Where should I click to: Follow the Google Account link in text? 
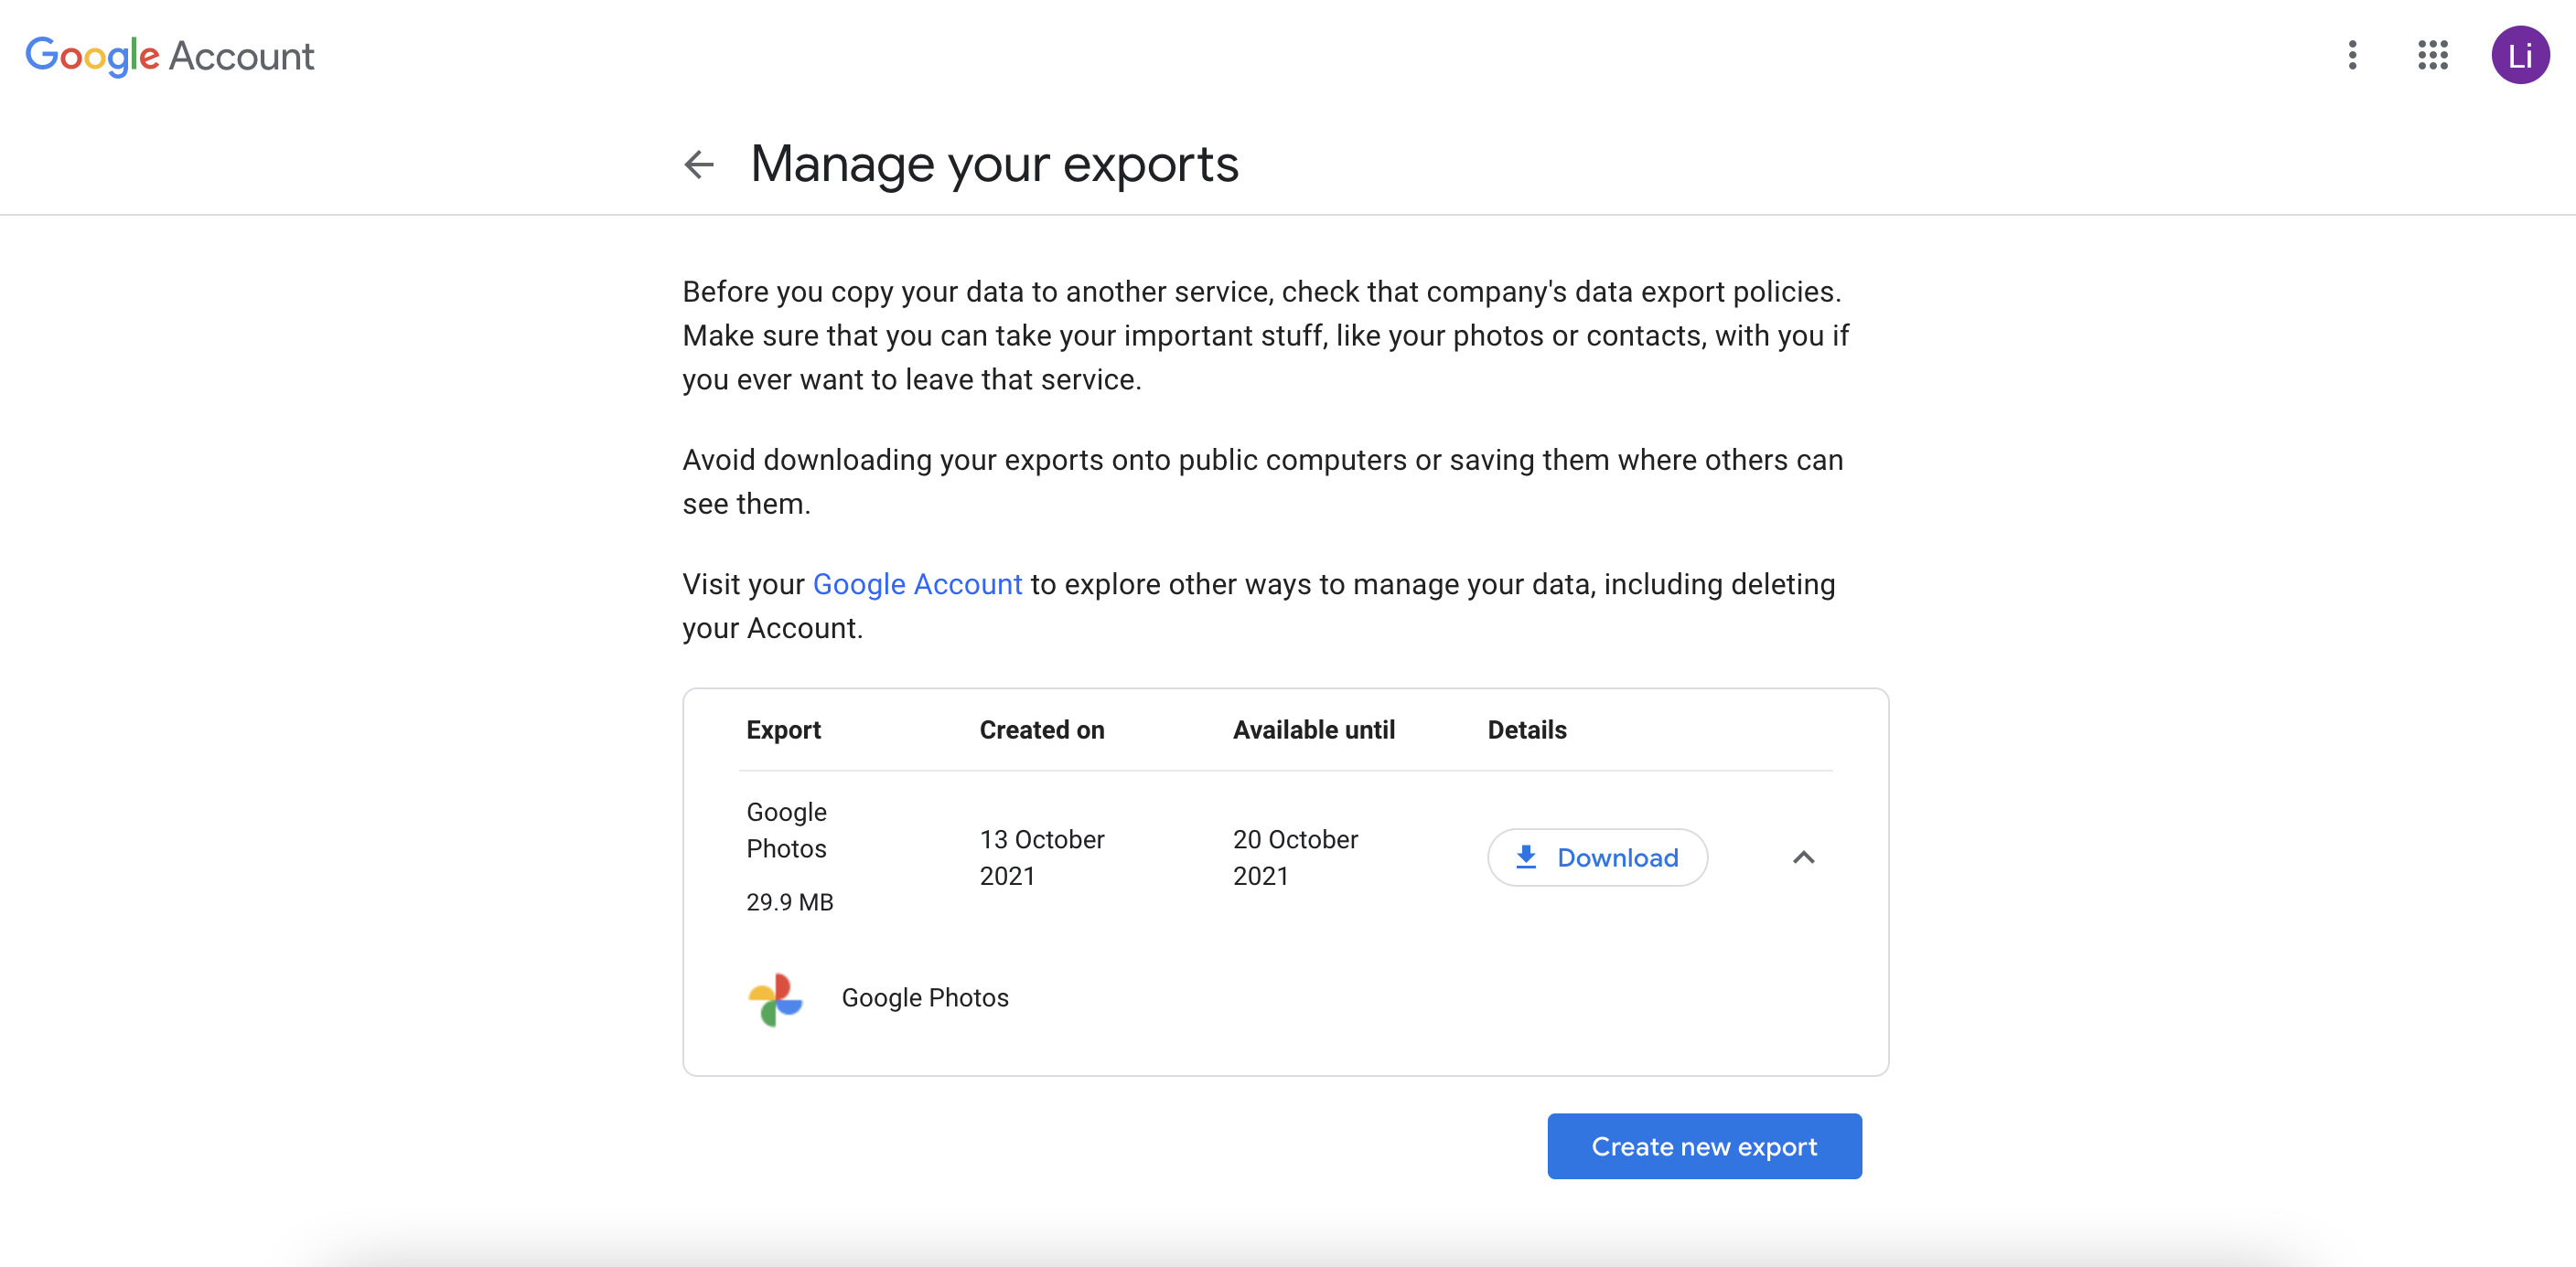(917, 583)
